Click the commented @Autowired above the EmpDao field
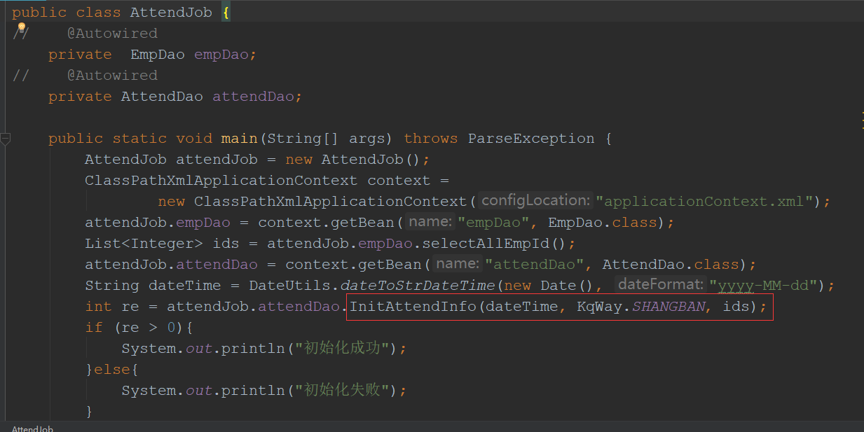 (x=112, y=34)
